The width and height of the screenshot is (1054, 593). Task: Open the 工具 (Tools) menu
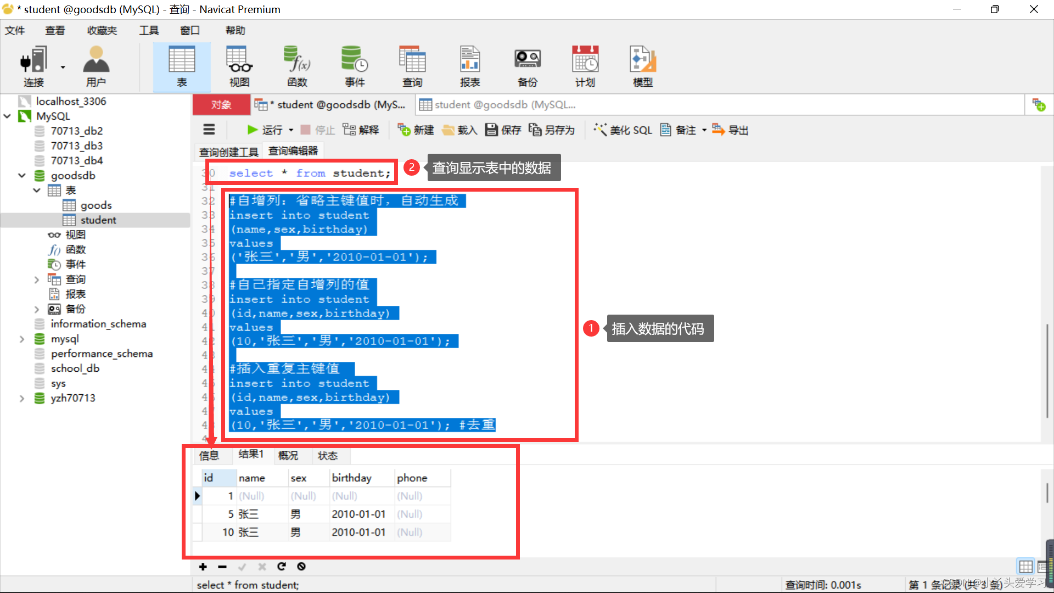tap(149, 30)
